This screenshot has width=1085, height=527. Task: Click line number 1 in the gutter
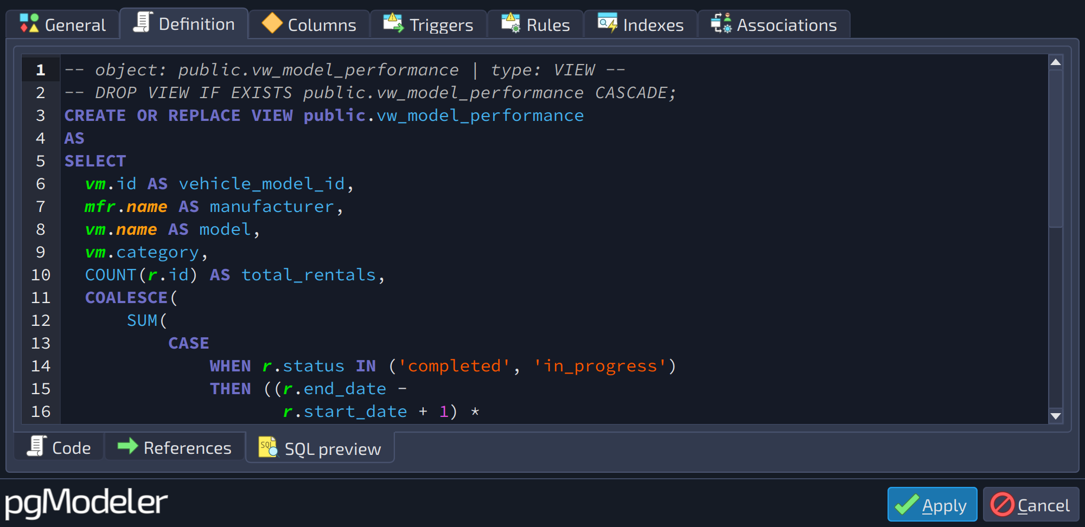pos(41,70)
